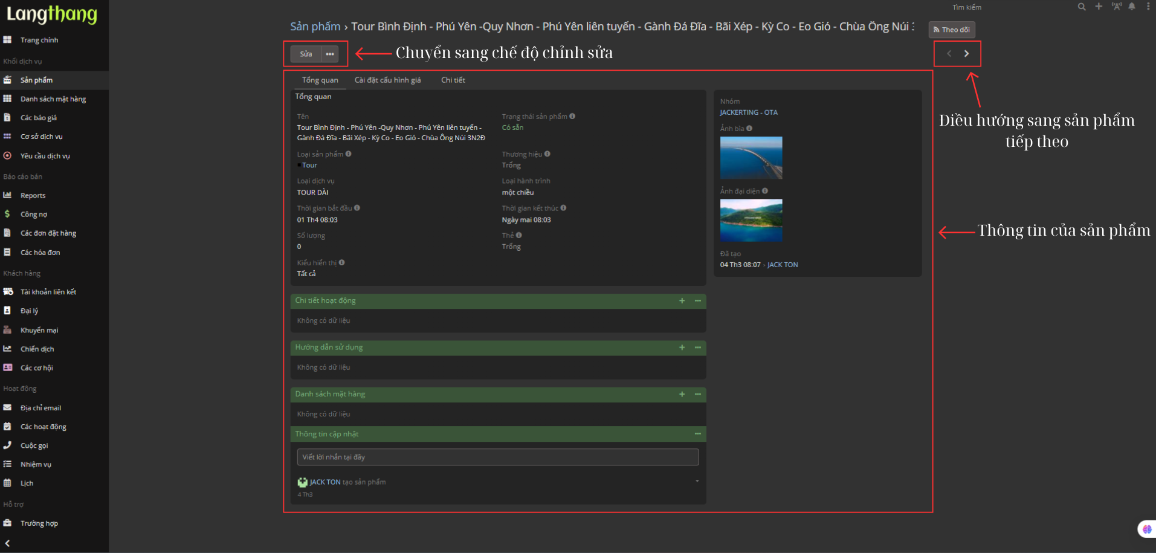The width and height of the screenshot is (1156, 553).
Task: Open Thông tin cập nhật panel options menu
Action: pyautogui.click(x=697, y=434)
